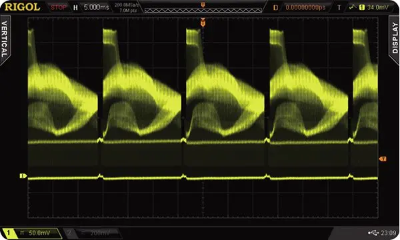Click the channel 1 ground reference marker
Image resolution: width=400 pixels, height=240 pixels.
[x=23, y=176]
